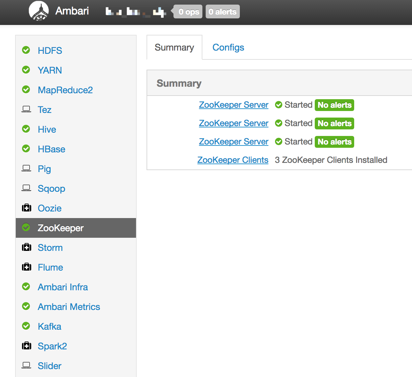Click the laptop client icon beside Tez

tap(26, 109)
